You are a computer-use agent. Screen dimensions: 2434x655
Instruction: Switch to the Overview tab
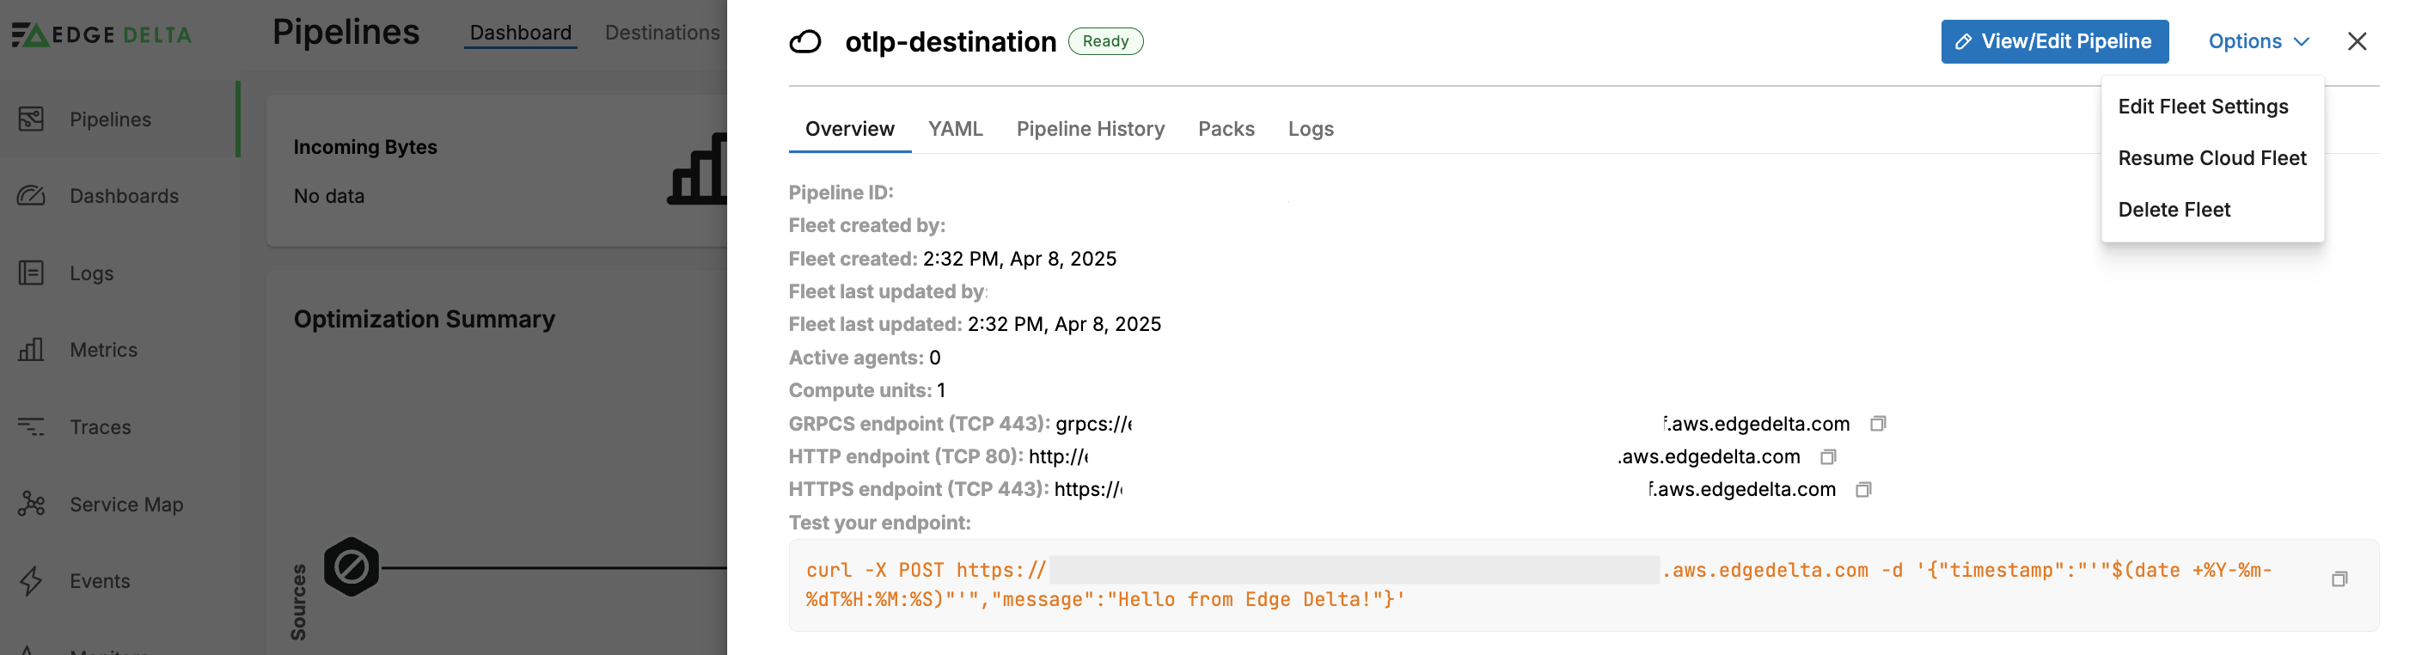pos(849,129)
